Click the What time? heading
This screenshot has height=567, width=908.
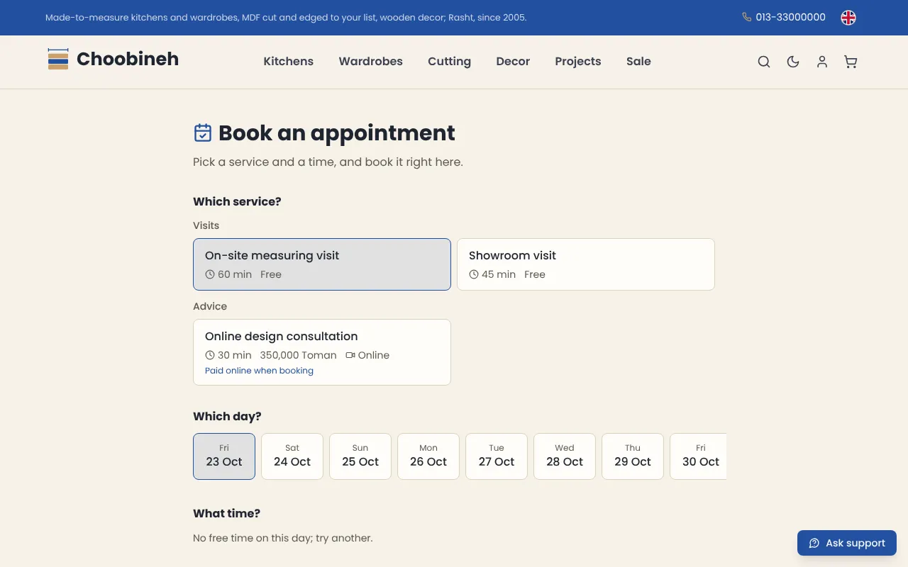coord(227,513)
